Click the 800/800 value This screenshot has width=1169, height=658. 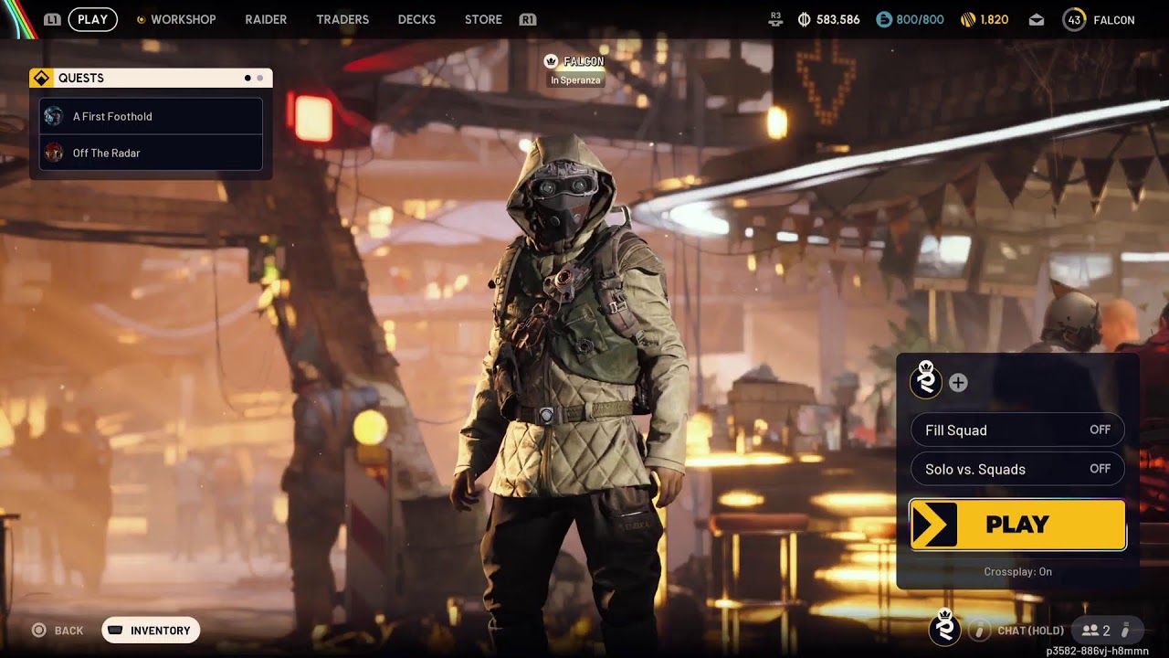point(920,19)
